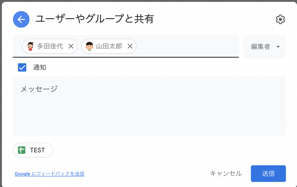Click the green Sheets icon beside TEST
The width and height of the screenshot is (297, 187).
pyautogui.click(x=22, y=150)
